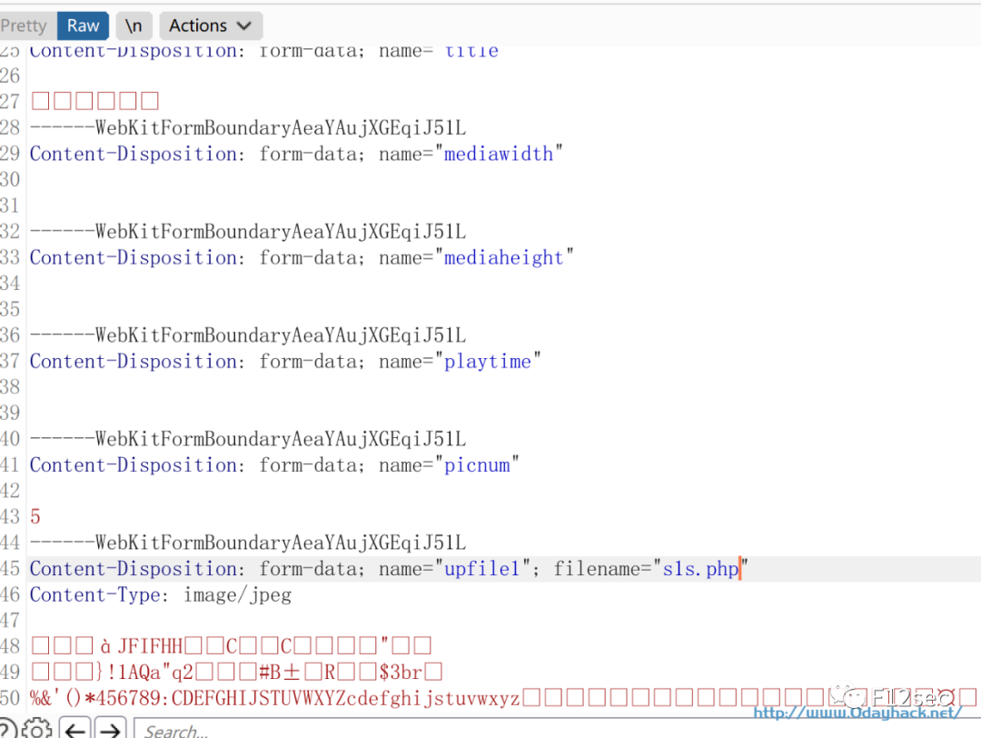Image resolution: width=981 pixels, height=738 pixels.
Task: Place cursor in filename "s1s.php" value
Action: click(700, 568)
